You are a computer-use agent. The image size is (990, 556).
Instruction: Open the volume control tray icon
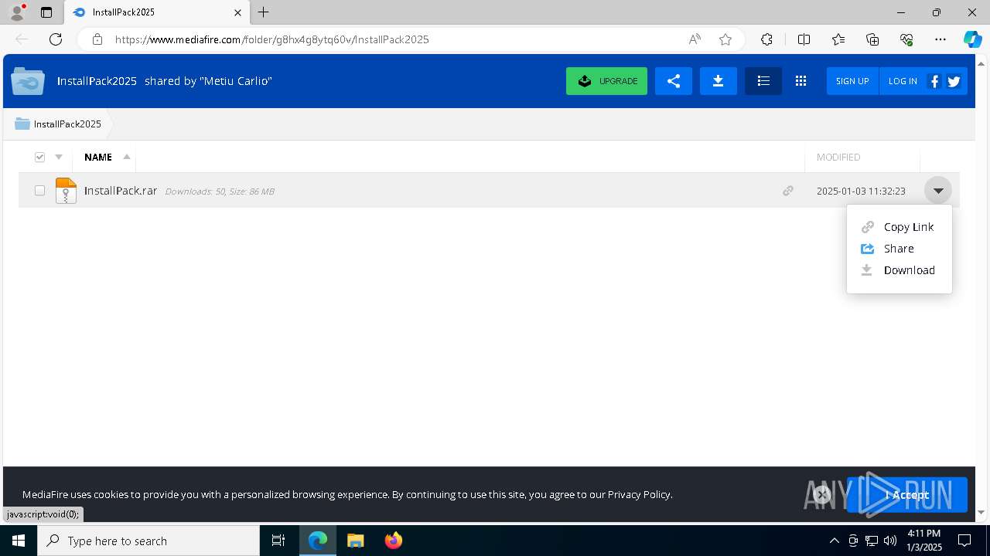[890, 541]
